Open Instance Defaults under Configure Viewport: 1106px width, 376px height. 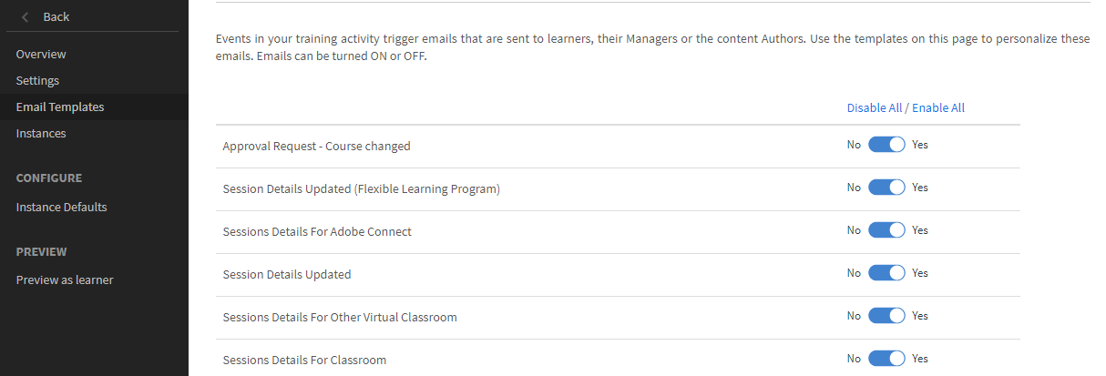(61, 208)
